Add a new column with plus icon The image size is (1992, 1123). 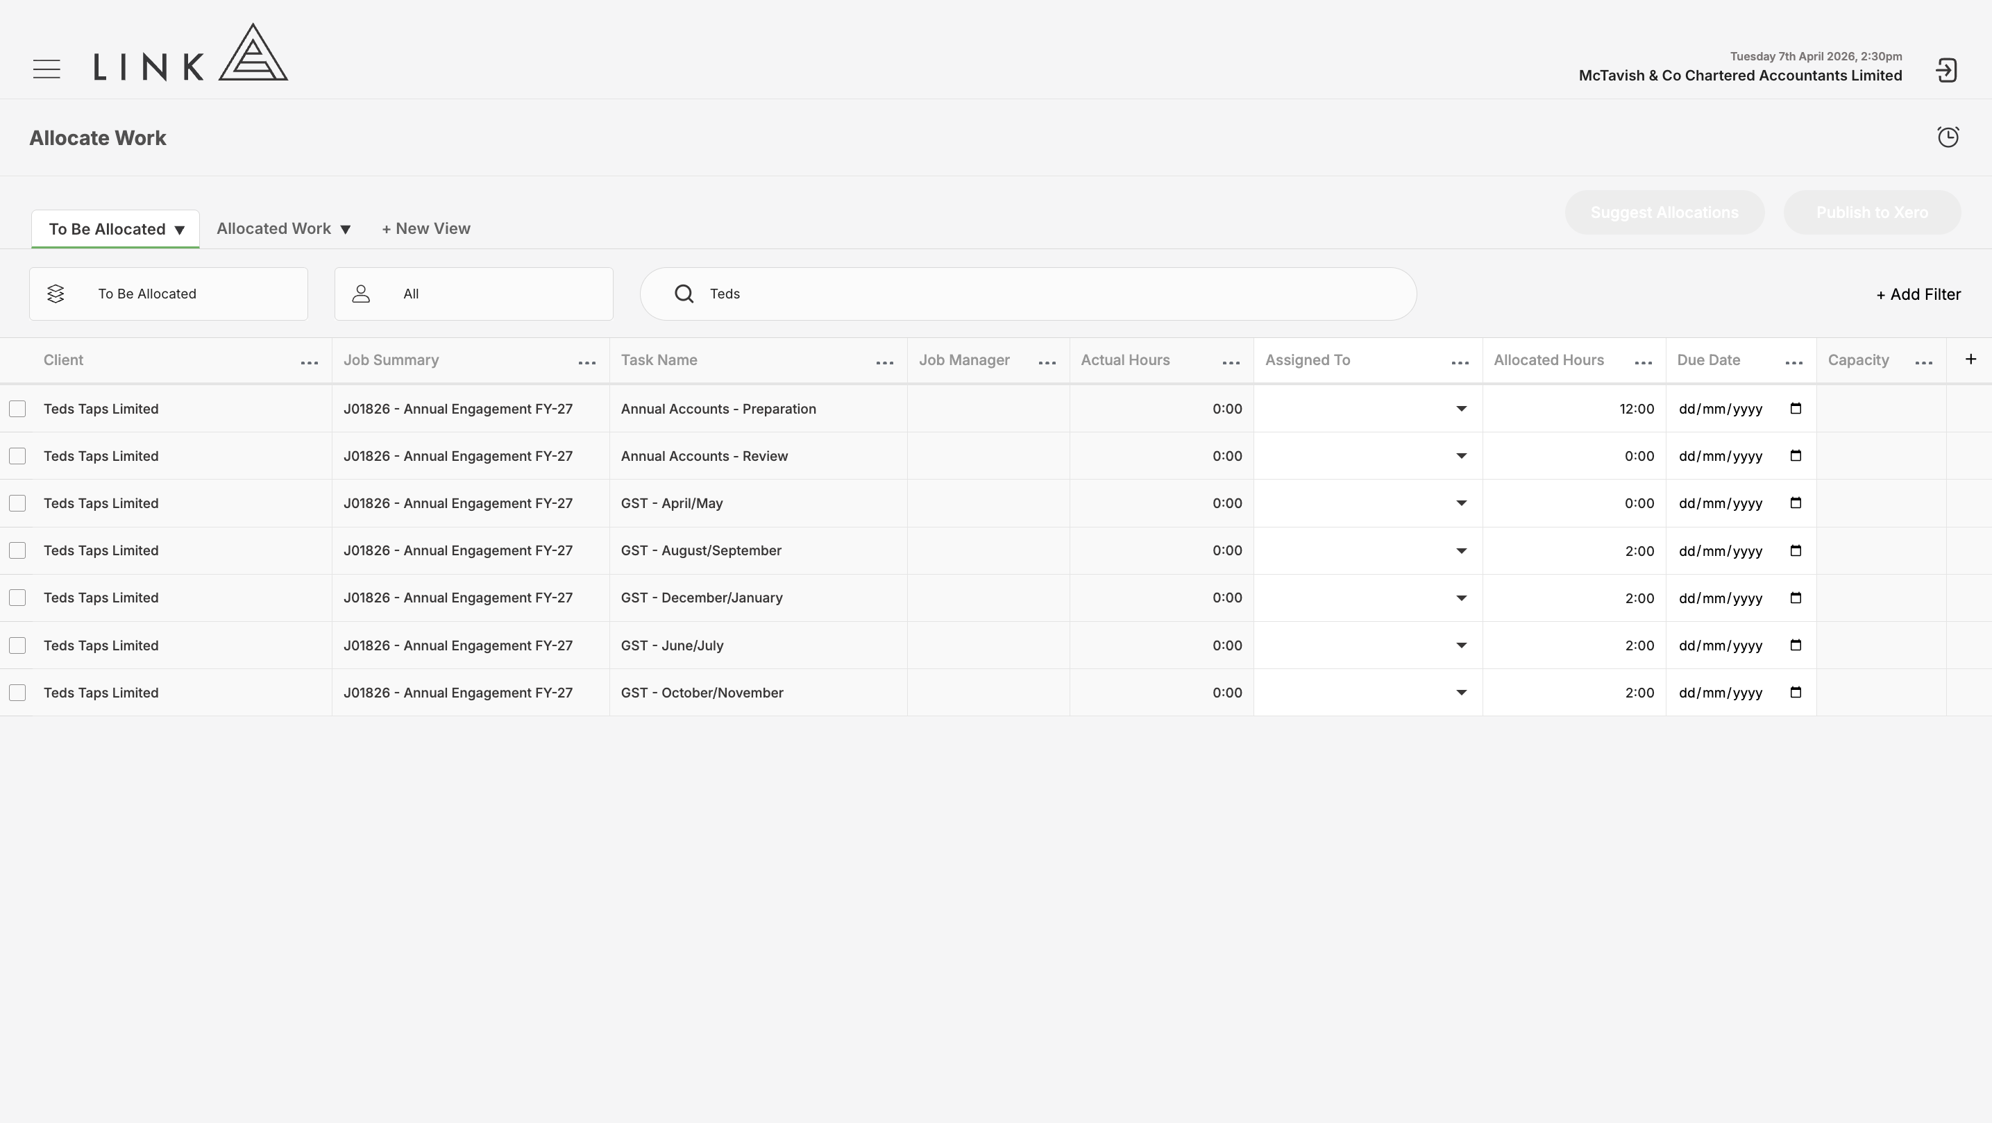(x=1970, y=359)
